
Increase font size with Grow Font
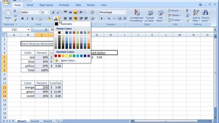53,12
